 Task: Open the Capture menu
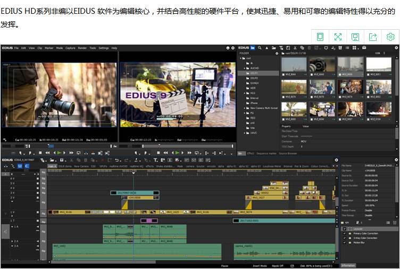coord(70,48)
